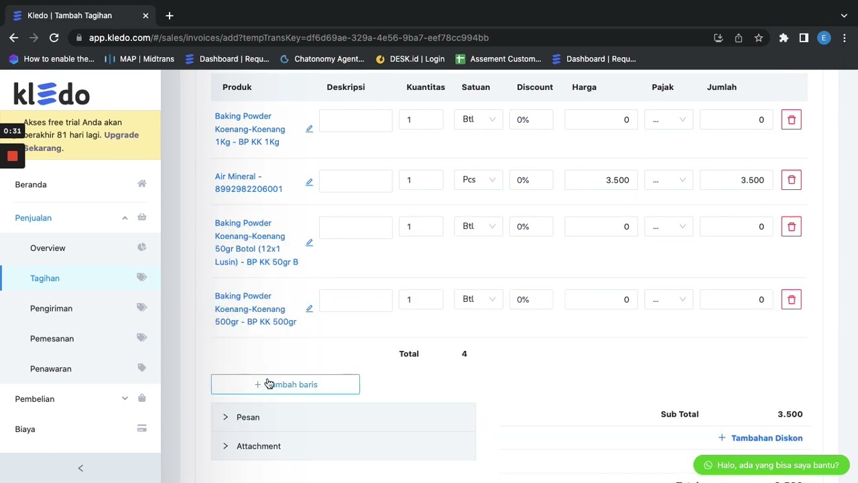Screen dimensions: 858x483
Task: Delete the Baking Powder 1Kg row
Action: coord(791,119)
